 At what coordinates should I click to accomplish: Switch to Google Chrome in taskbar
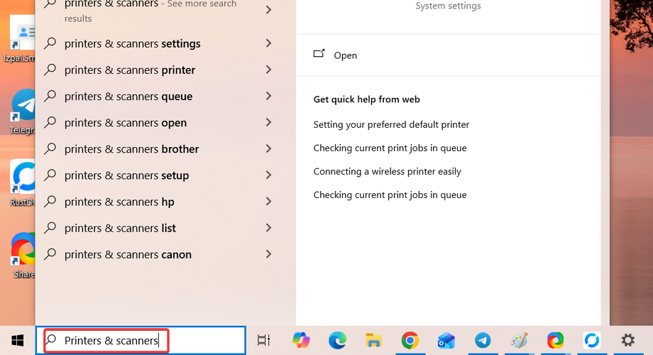click(410, 340)
